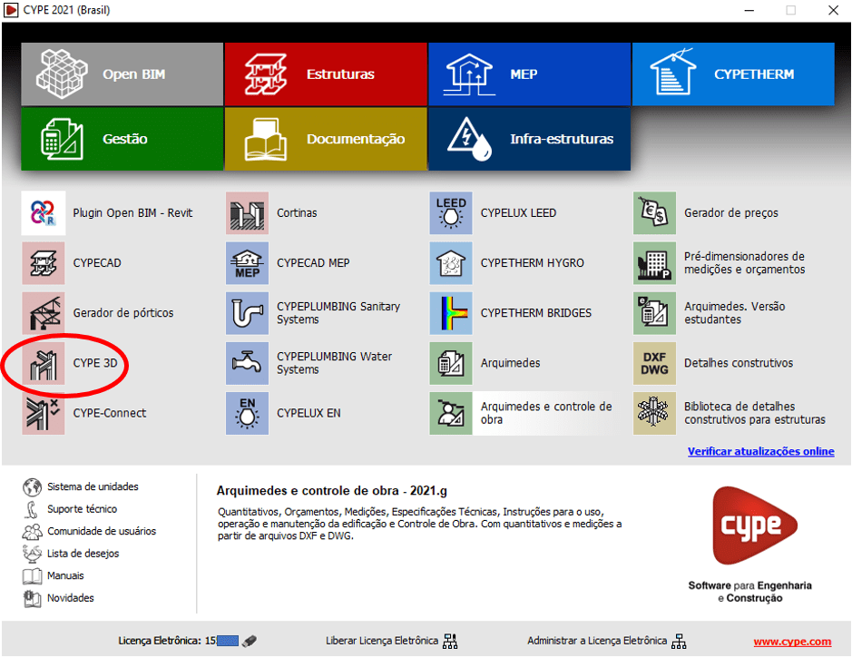Select the Infra-estruturas category tile
This screenshot has width=852, height=658.
tap(529, 139)
